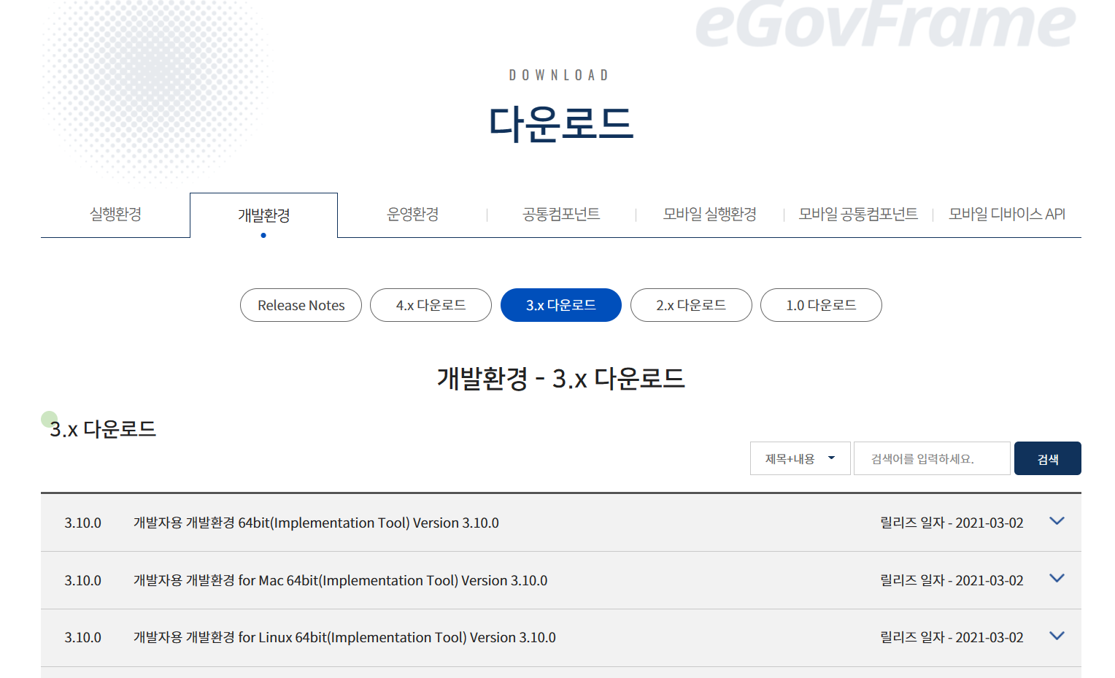Click 개발자용 개발환경 64bit(Implementation Tool) Version 3.10.0 title
The width and height of the screenshot is (1115, 678).
316,523
